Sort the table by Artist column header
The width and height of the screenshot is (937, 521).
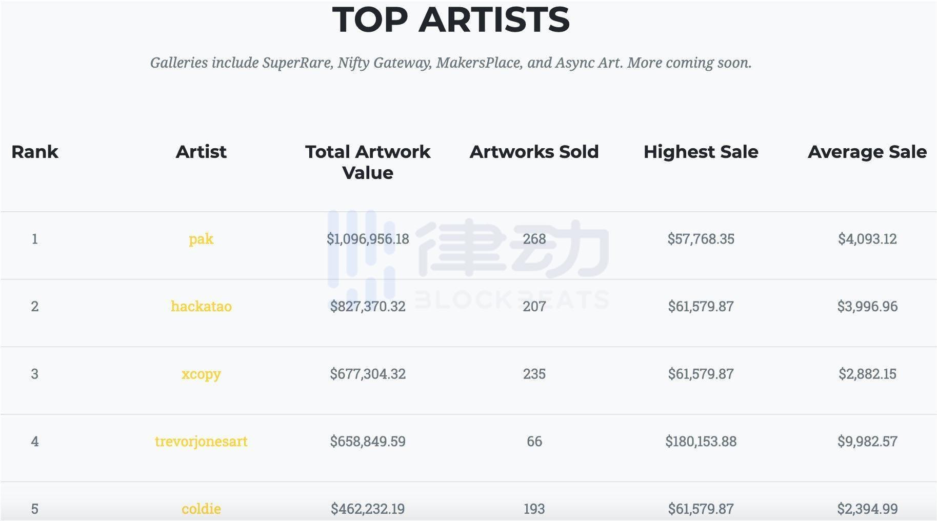[x=201, y=152]
